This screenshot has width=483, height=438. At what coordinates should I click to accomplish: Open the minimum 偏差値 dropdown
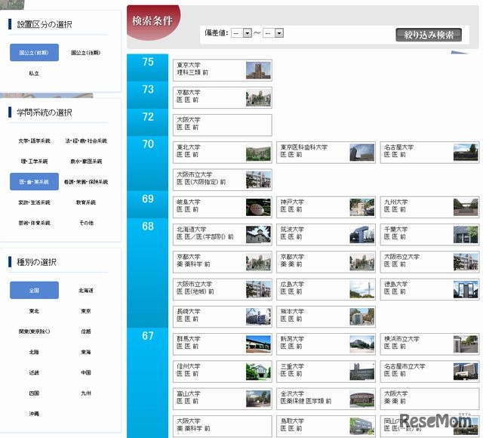point(241,33)
